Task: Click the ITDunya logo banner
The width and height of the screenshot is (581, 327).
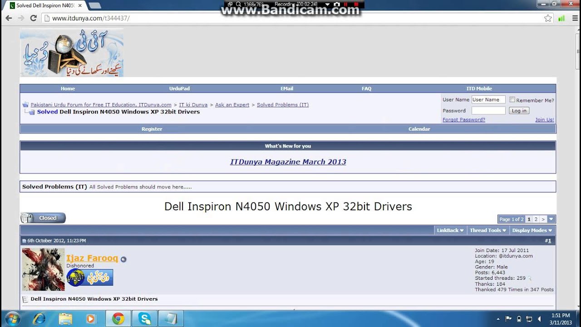Action: point(72,53)
